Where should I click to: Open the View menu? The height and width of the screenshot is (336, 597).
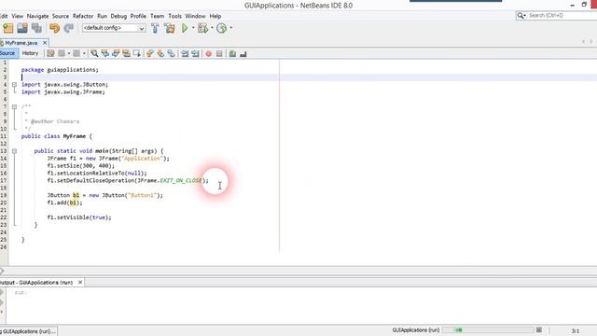pos(17,16)
